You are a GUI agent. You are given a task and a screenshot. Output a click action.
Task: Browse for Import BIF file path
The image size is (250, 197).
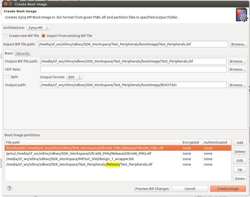[x=239, y=44]
